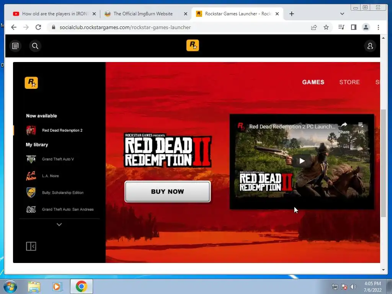Select the Bully: Scholarship Edition icon
Viewport: 392px width, 294px height.
[x=31, y=193]
